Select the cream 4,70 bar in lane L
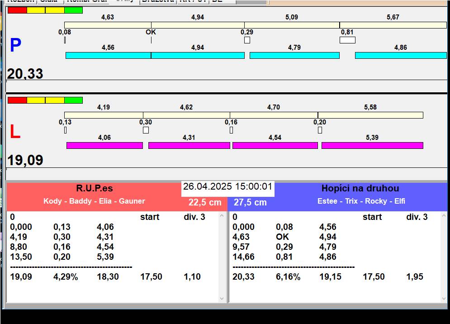Viewport: 450px width, 324px height. [274, 115]
